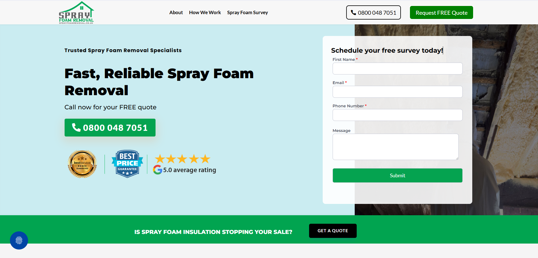Viewport: 538px width, 258px height.
Task: Click the phone icon on the green call button
Action: tap(76, 127)
